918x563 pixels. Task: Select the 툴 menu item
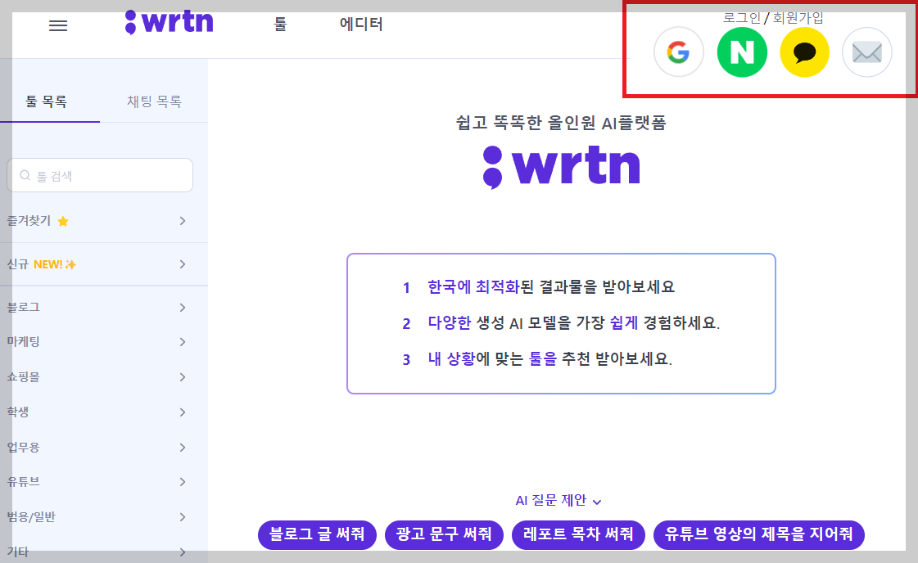pyautogui.click(x=279, y=25)
